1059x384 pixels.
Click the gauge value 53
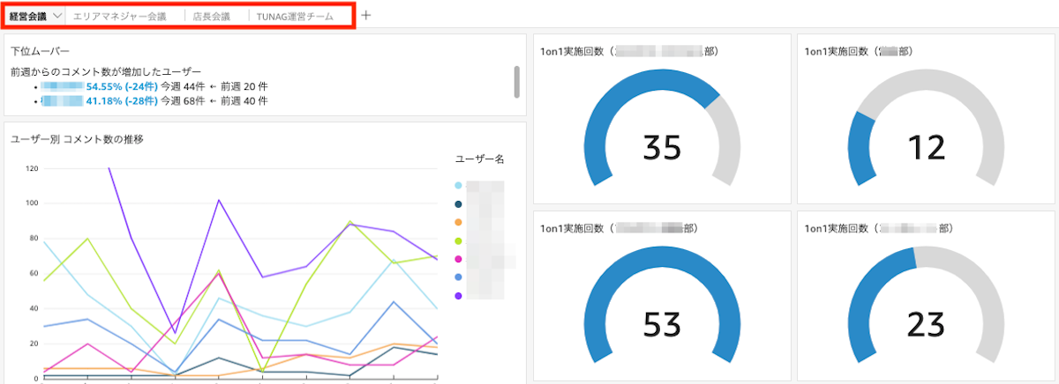pos(661,324)
